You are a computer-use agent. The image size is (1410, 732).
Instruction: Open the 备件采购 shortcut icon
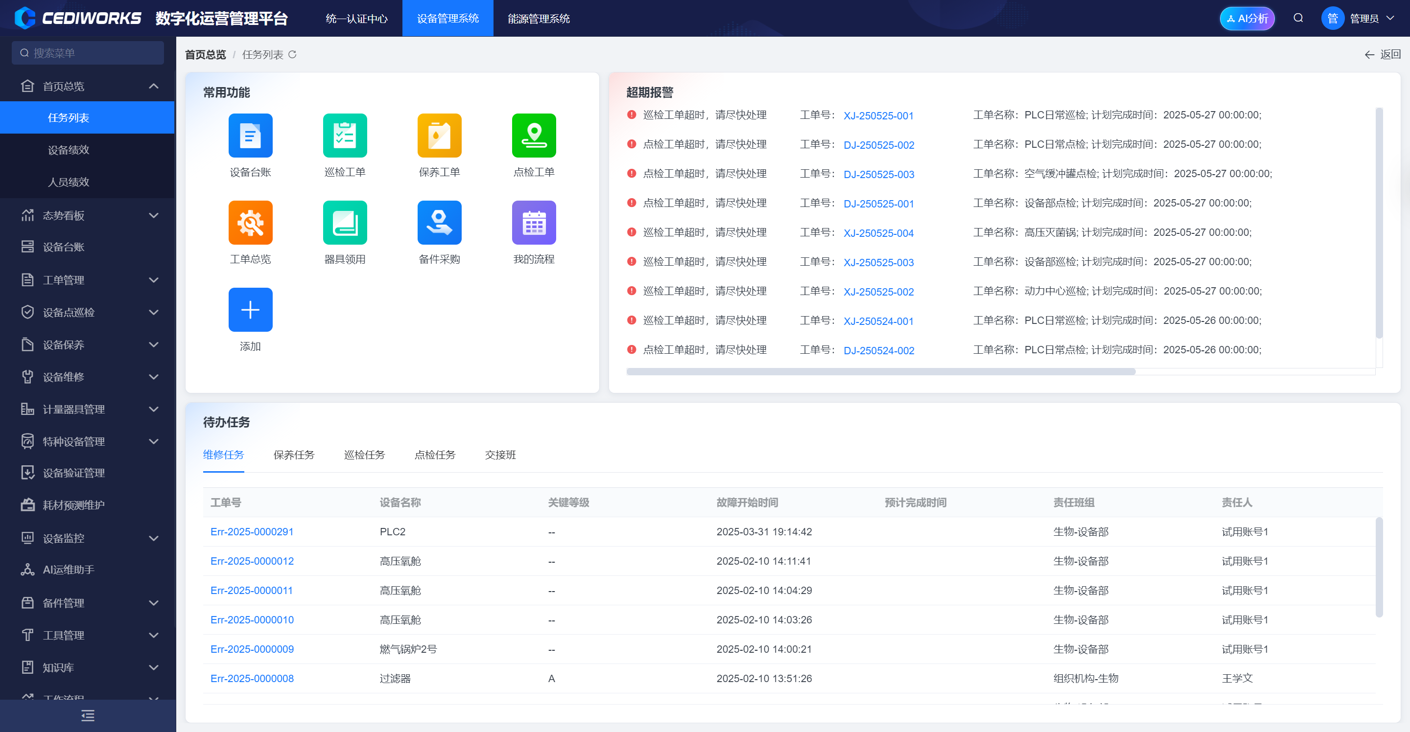pyautogui.click(x=439, y=223)
